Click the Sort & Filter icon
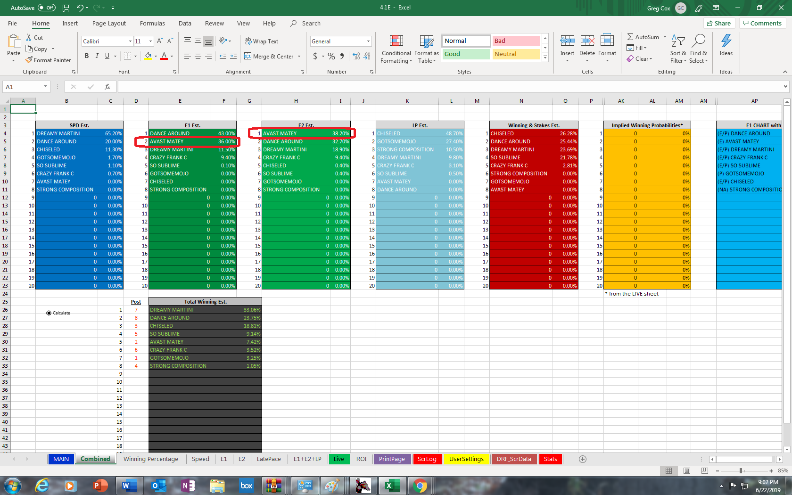Viewport: 792px width, 495px height. [x=678, y=49]
